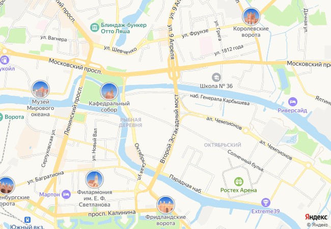
Task: Click the Южный вокзал train station icon
Action: 27,220
